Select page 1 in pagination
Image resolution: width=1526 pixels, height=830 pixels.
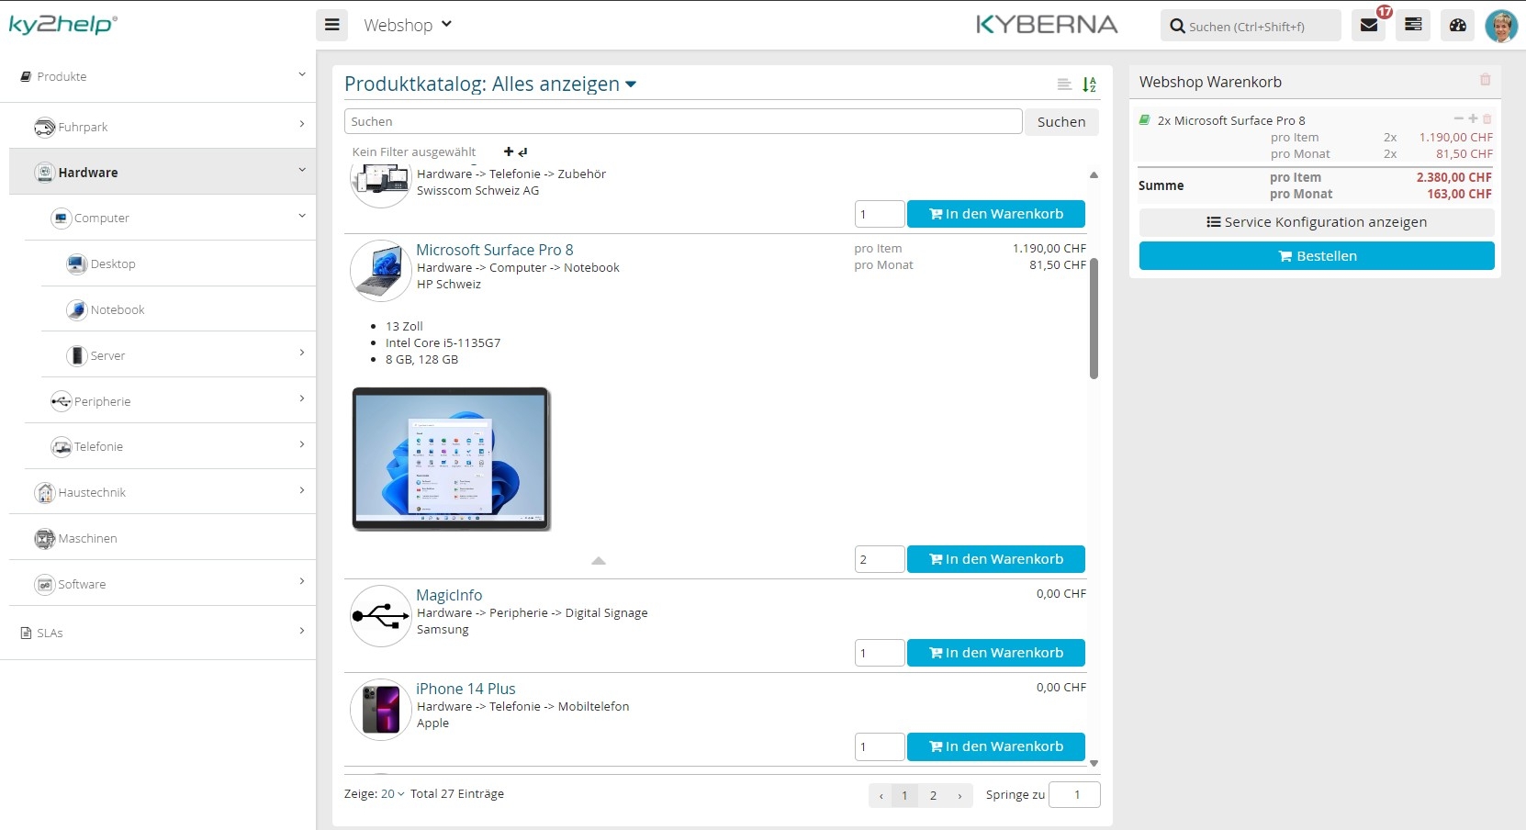tap(904, 795)
